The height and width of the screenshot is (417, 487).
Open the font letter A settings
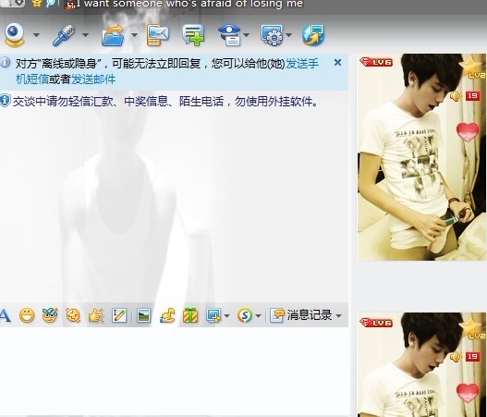pyautogui.click(x=5, y=315)
